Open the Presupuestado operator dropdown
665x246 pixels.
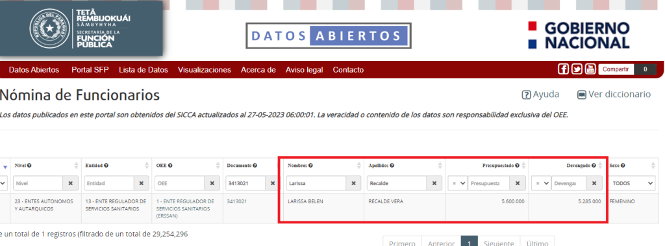point(458,183)
